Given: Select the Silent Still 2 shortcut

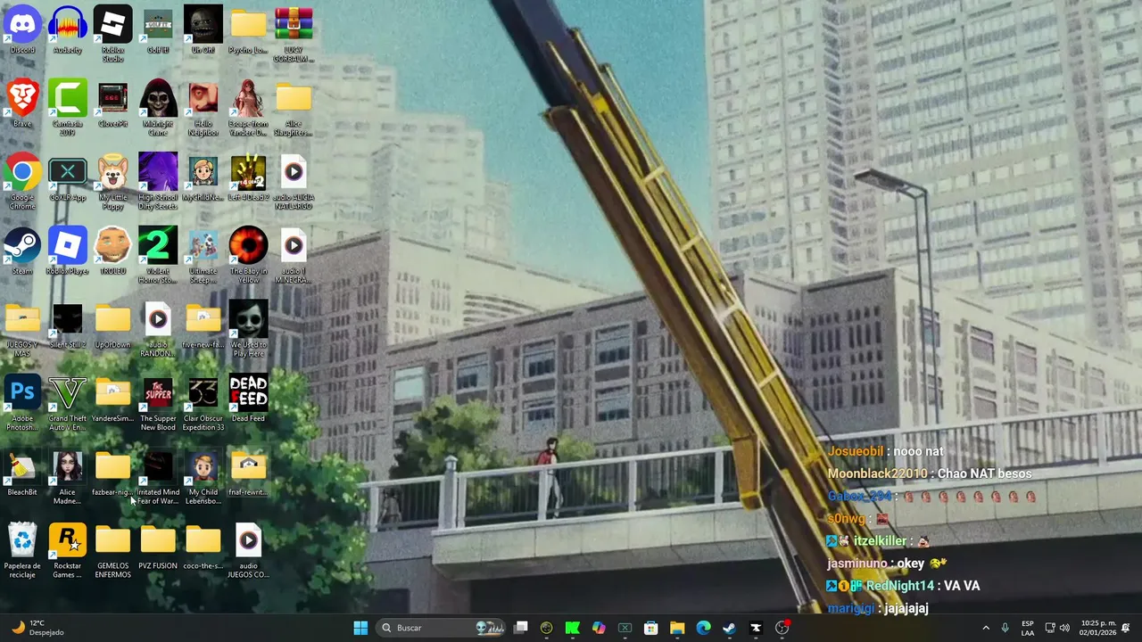Looking at the screenshot, I should coord(68,325).
